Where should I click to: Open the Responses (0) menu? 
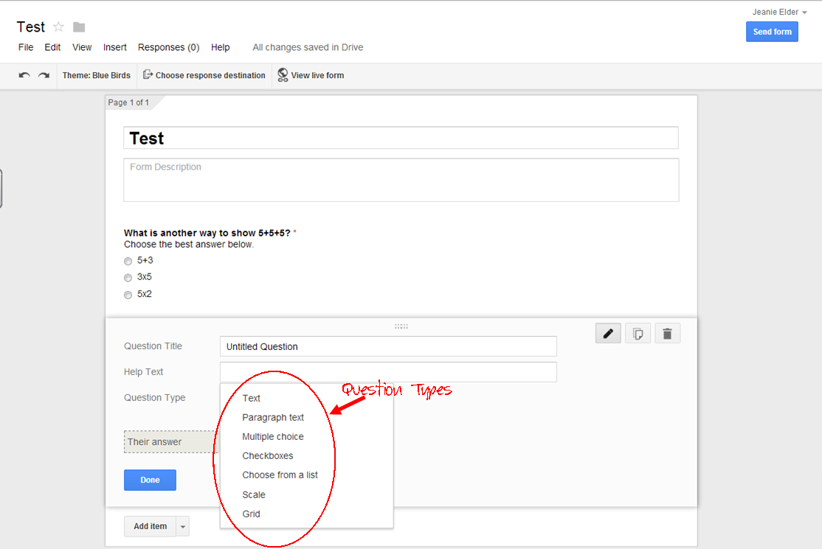pos(168,47)
